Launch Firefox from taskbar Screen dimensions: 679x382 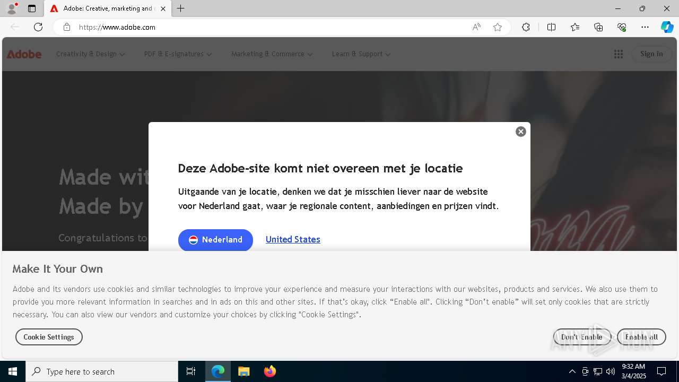tap(269, 371)
